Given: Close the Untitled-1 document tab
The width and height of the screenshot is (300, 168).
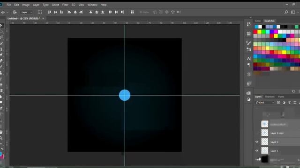Looking at the screenshot, I should [x=43, y=19].
